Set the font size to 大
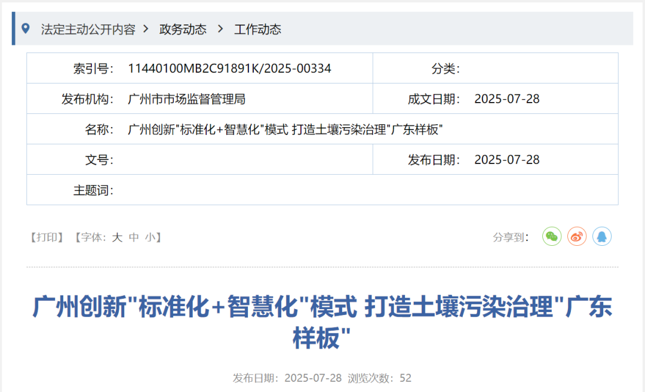 click(x=116, y=236)
